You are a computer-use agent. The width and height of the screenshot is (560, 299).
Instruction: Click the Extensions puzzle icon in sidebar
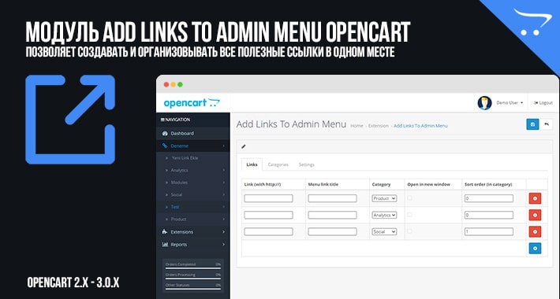pyautogui.click(x=165, y=231)
